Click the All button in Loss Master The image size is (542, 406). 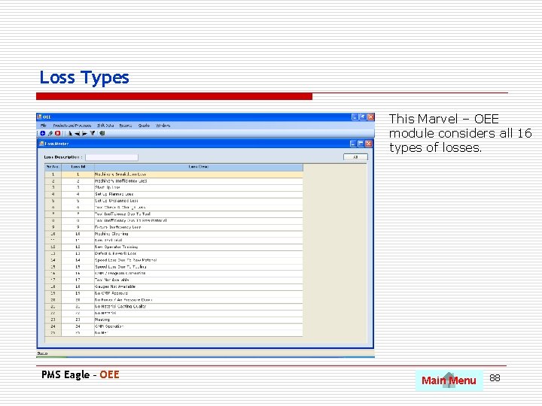pyautogui.click(x=355, y=157)
